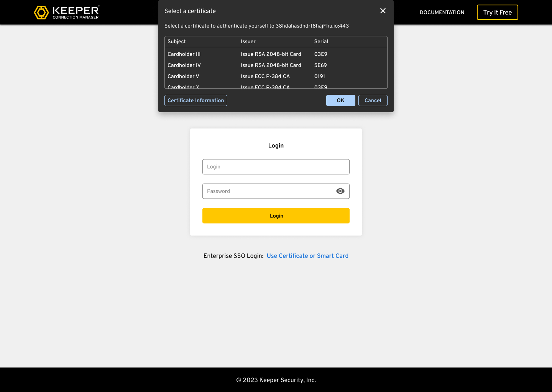Click the Keeper Connection Manager wordmark

point(76,12)
